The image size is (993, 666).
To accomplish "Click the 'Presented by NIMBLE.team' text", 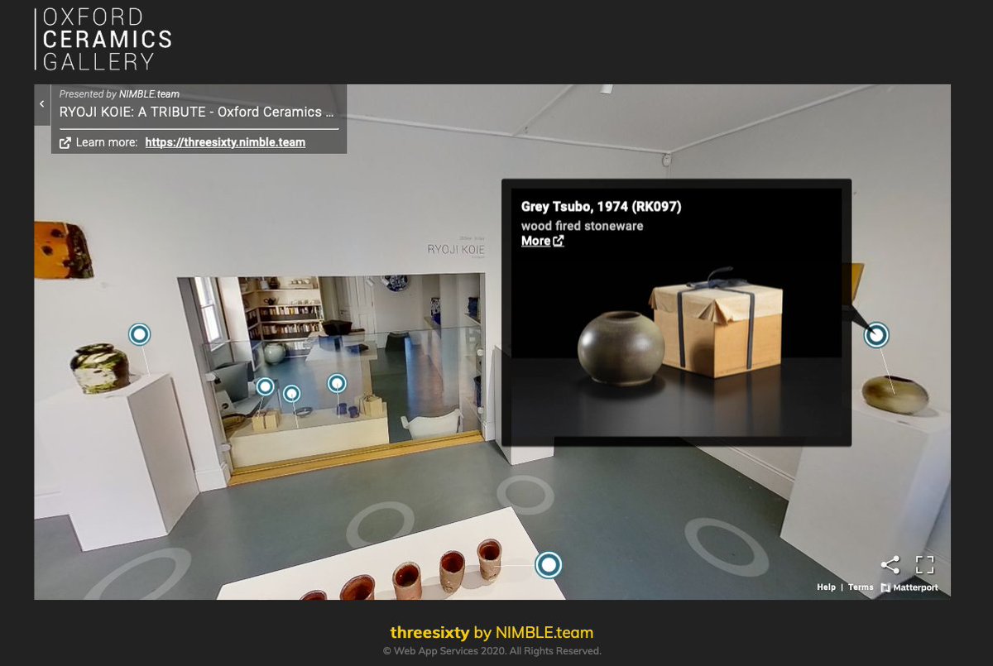I will coord(119,94).
